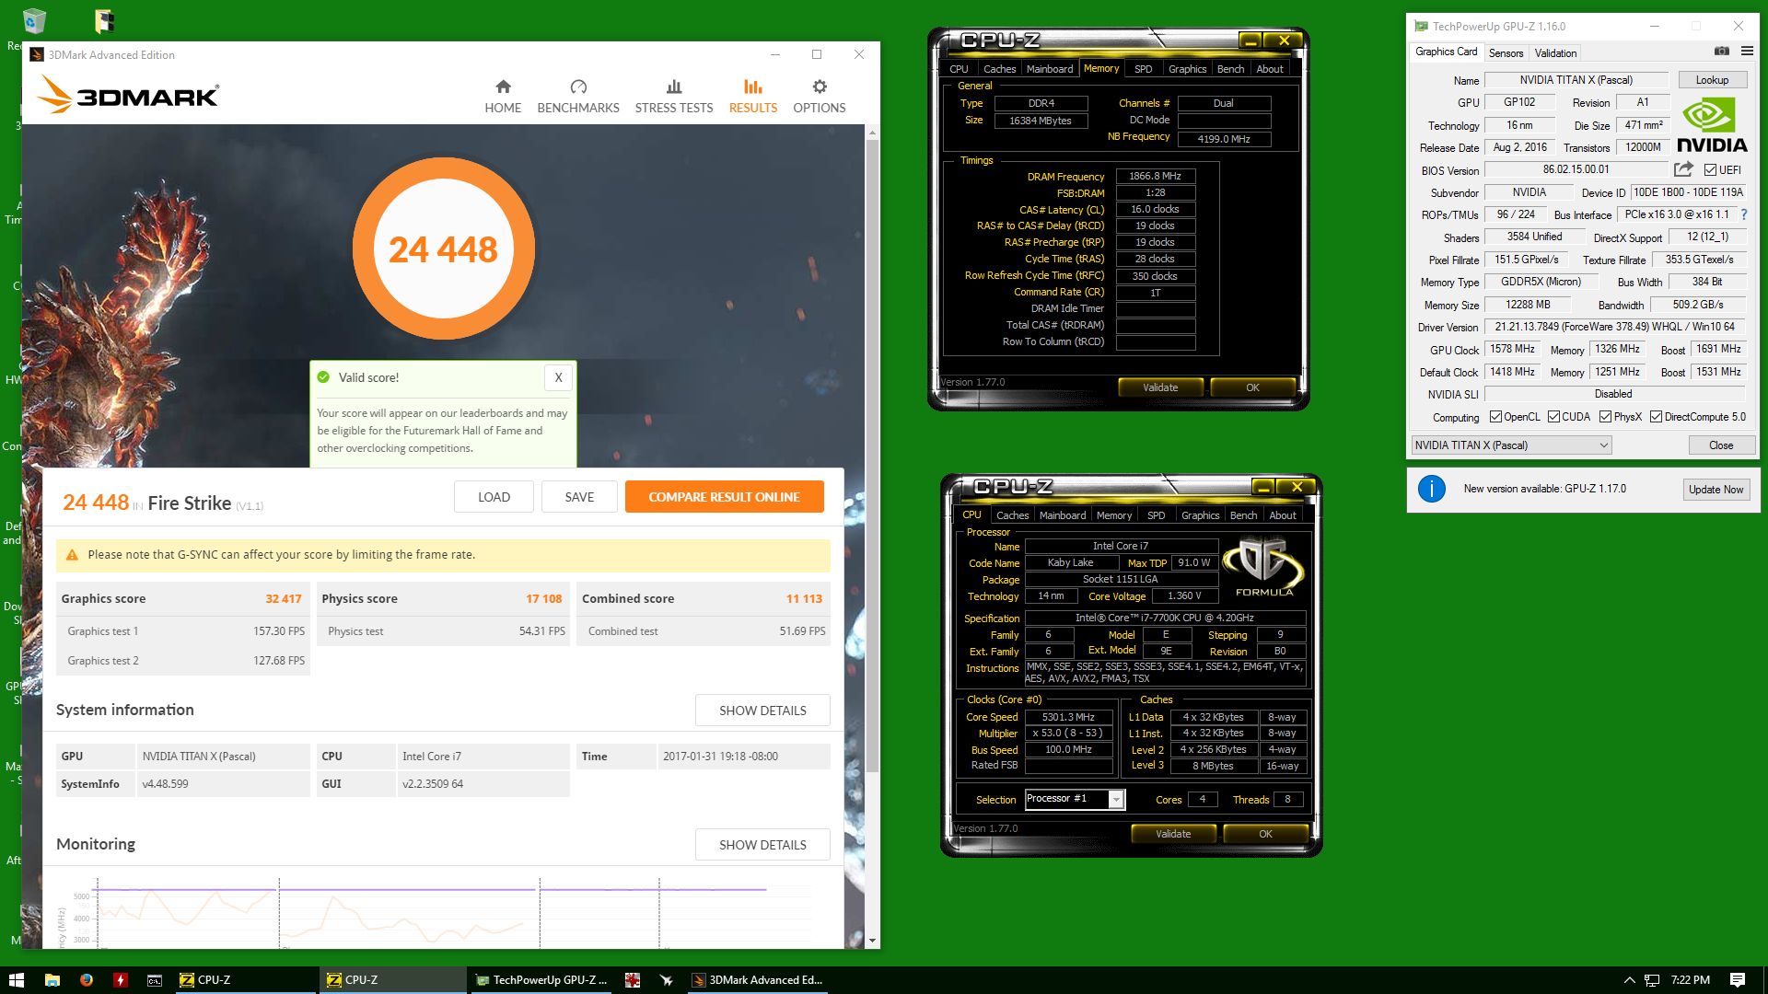1768x994 pixels.
Task: Dismiss the Valid score notification with X
Action: [x=558, y=377]
